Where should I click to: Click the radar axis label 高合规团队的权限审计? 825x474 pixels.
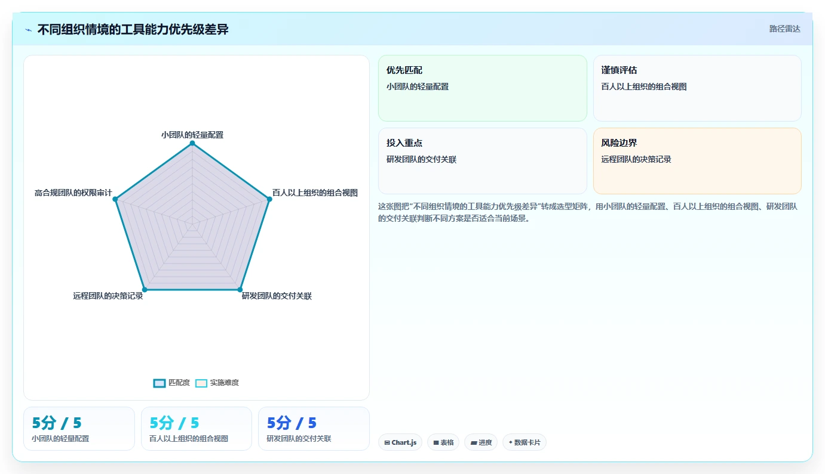[73, 193]
